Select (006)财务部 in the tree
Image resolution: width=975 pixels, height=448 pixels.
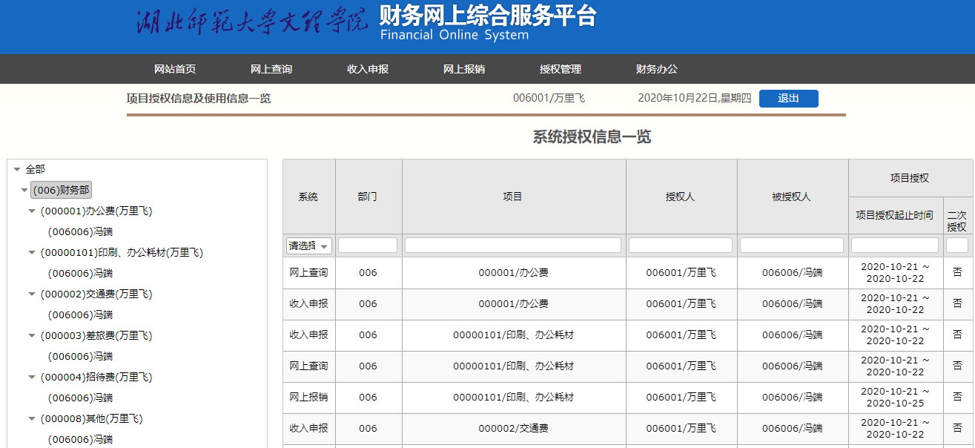click(x=61, y=190)
